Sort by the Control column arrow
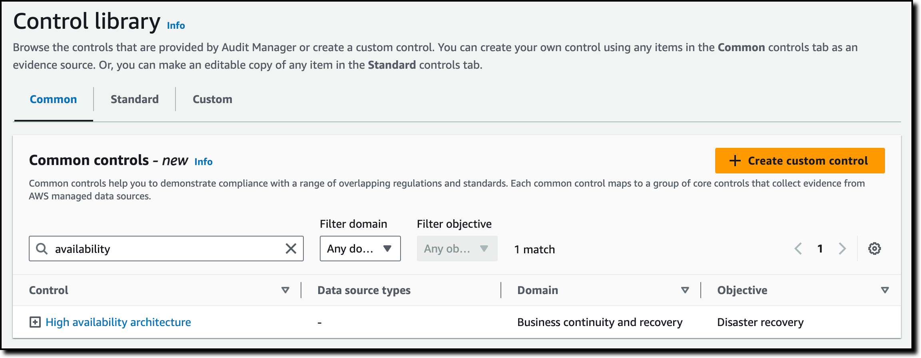 tap(285, 290)
